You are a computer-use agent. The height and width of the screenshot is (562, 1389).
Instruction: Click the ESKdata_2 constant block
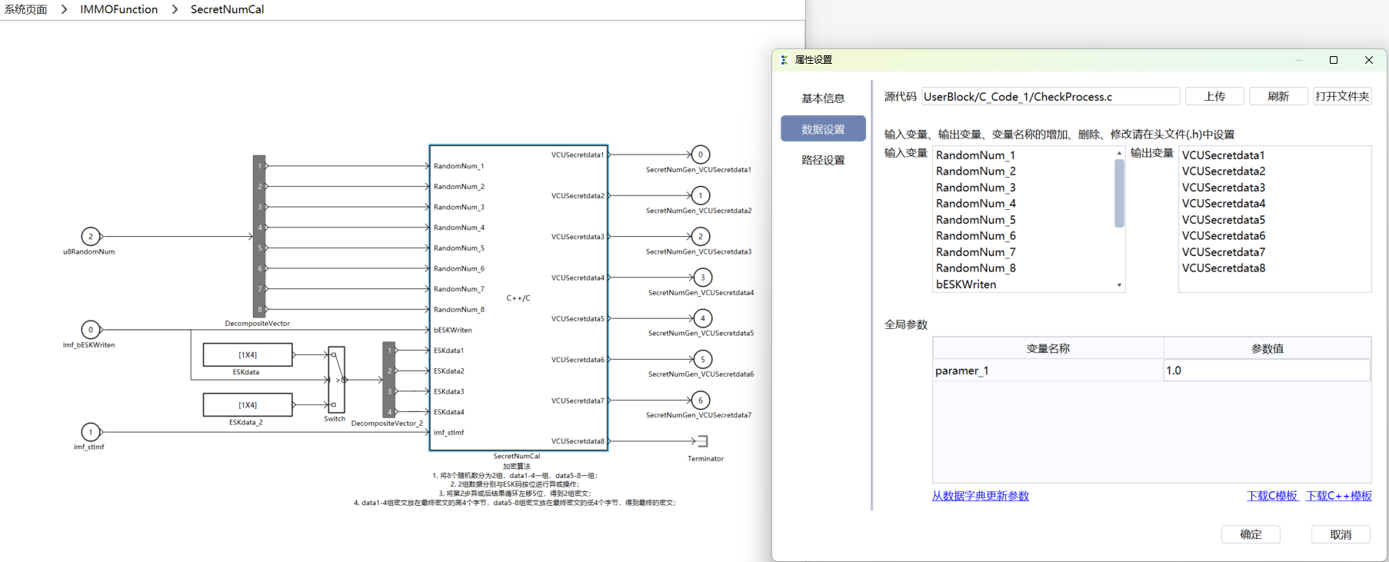248,405
